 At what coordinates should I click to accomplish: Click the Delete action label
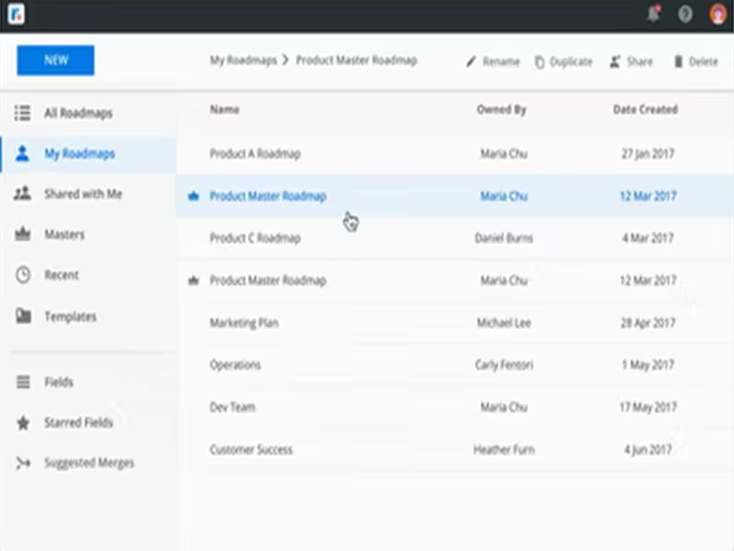(703, 62)
